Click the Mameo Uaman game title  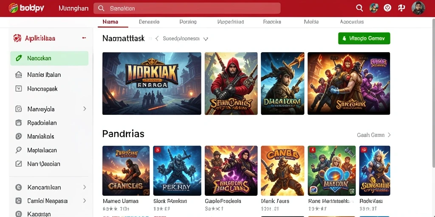(120, 201)
